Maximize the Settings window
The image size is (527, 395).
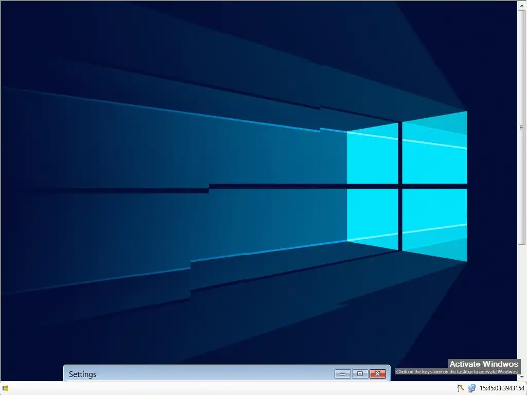point(360,374)
